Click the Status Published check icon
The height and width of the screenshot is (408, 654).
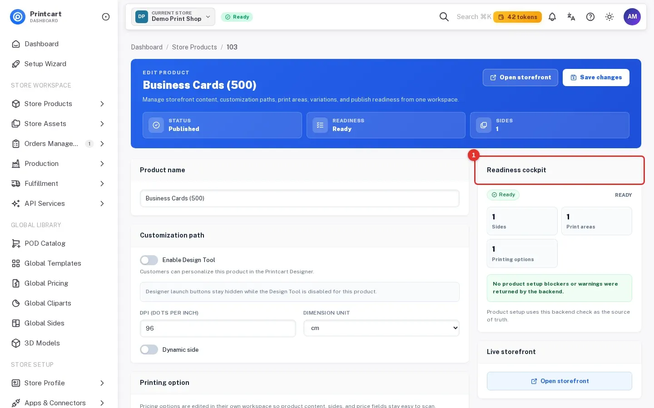156,125
